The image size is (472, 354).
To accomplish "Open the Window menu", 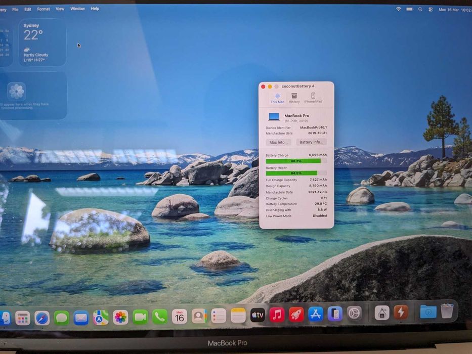I will point(77,9).
